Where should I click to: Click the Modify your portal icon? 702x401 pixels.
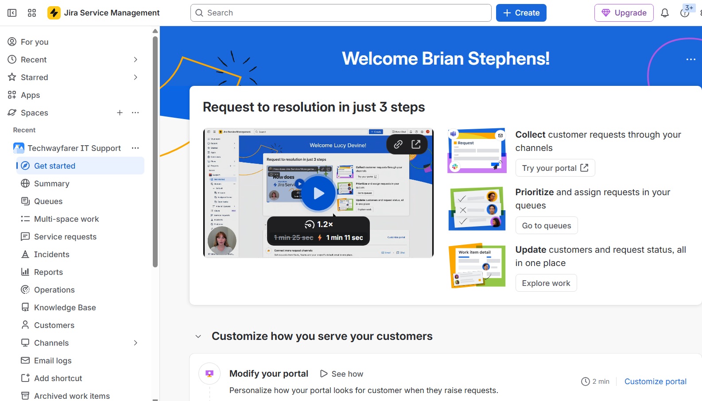209,374
